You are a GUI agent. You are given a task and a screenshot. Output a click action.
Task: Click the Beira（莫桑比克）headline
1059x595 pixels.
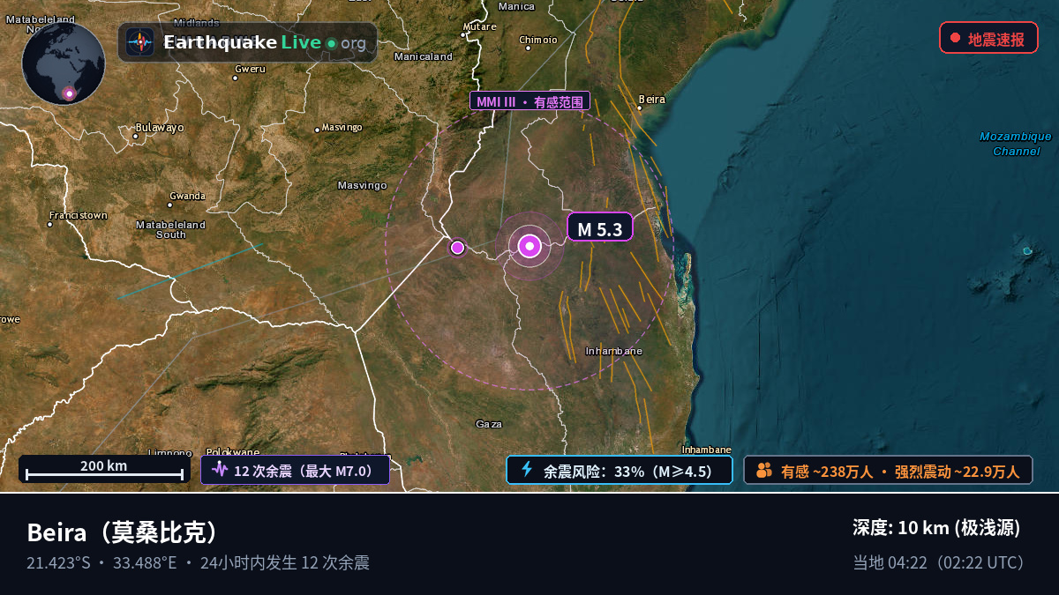(123, 533)
